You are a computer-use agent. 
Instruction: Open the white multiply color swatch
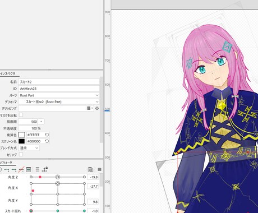coord(21,135)
